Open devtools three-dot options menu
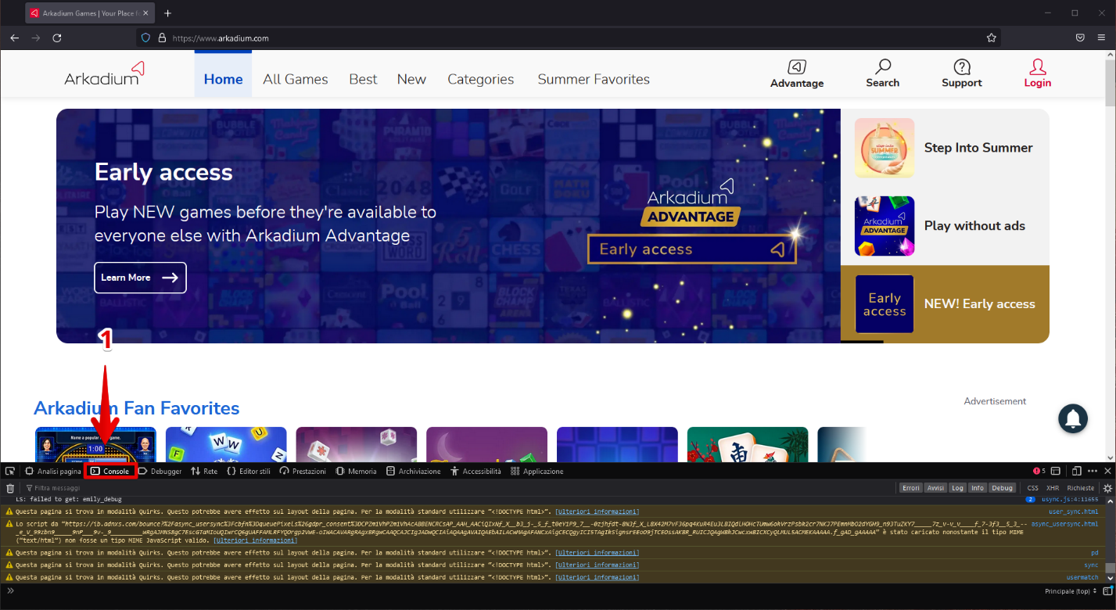 1092,472
